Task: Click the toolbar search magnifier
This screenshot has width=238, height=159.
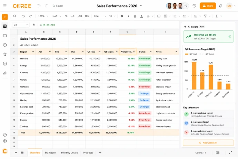Action: pos(14,16)
